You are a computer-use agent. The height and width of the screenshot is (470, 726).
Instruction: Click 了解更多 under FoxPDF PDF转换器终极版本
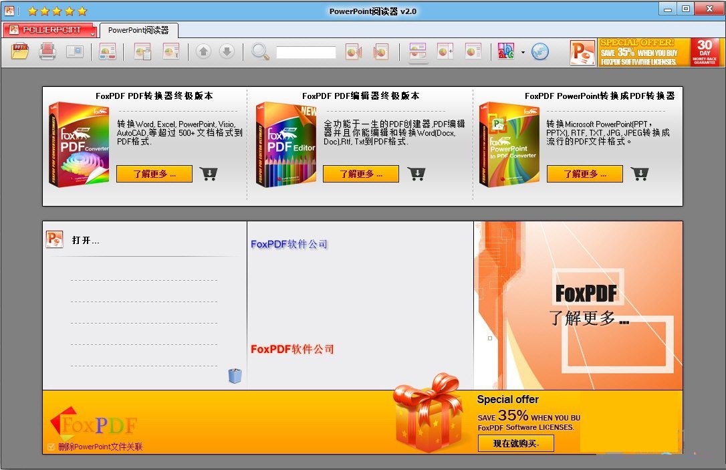(x=154, y=174)
